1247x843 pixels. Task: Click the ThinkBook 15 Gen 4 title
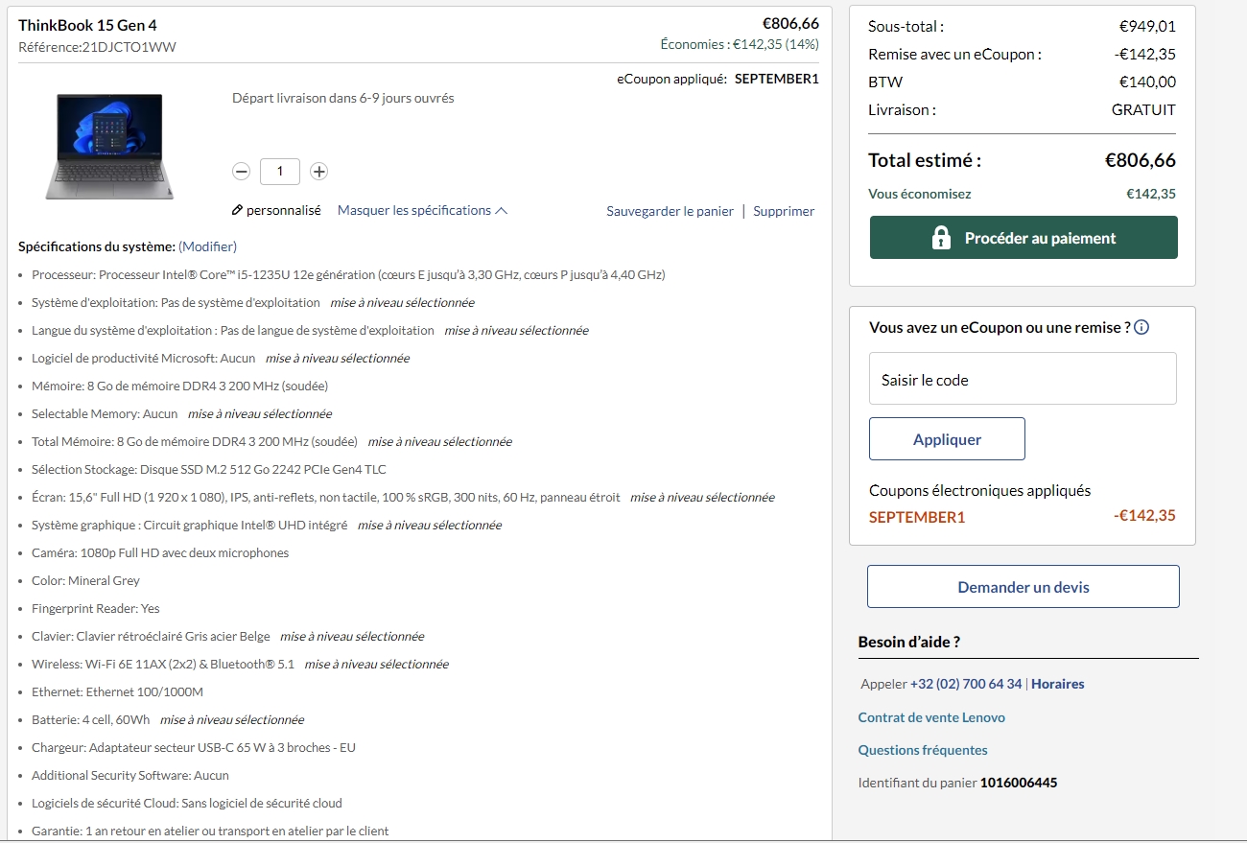(87, 25)
